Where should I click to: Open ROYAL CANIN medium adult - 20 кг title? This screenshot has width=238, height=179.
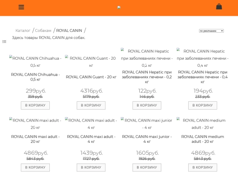203,139
